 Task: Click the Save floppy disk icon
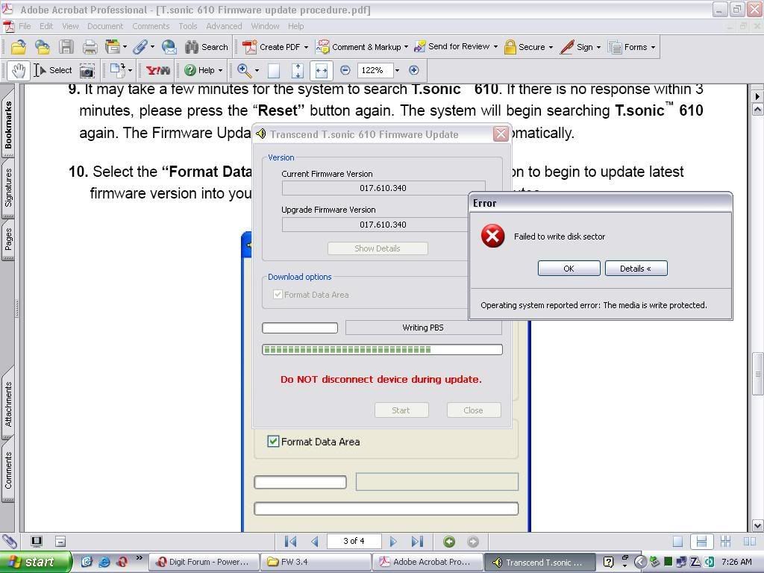pyautogui.click(x=66, y=47)
